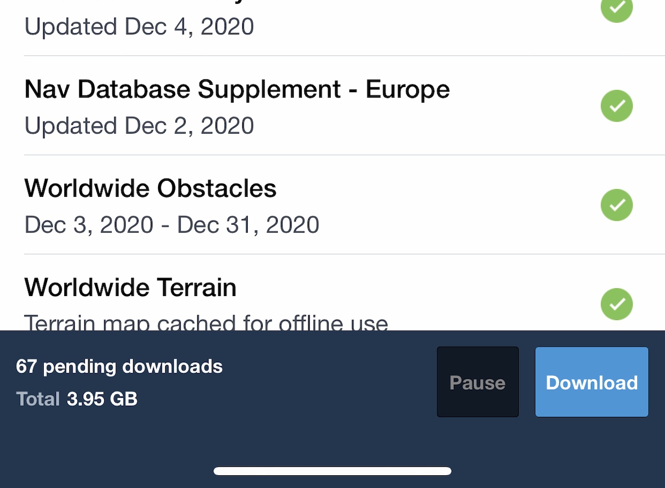
Task: Tap checkmark beside the Dec 4 update
Action: point(617,8)
